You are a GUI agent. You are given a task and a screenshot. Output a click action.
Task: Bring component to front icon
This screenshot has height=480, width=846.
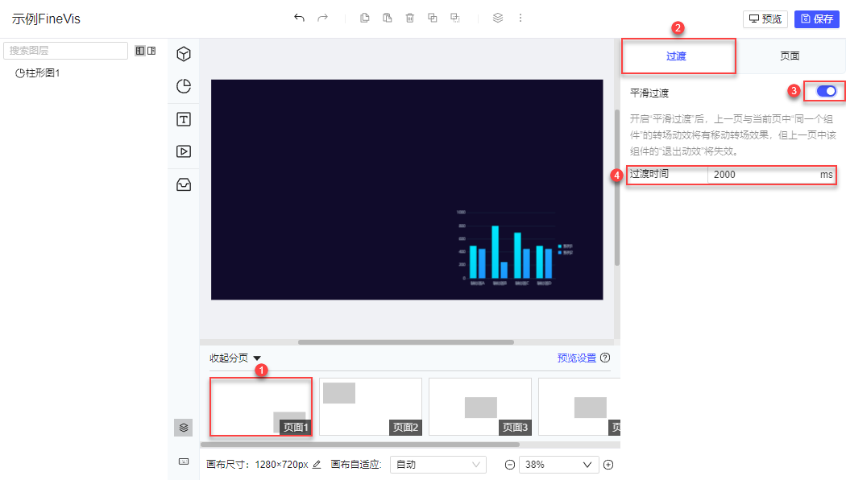[x=433, y=18]
